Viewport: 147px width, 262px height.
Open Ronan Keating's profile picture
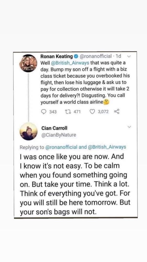coord(28,63)
